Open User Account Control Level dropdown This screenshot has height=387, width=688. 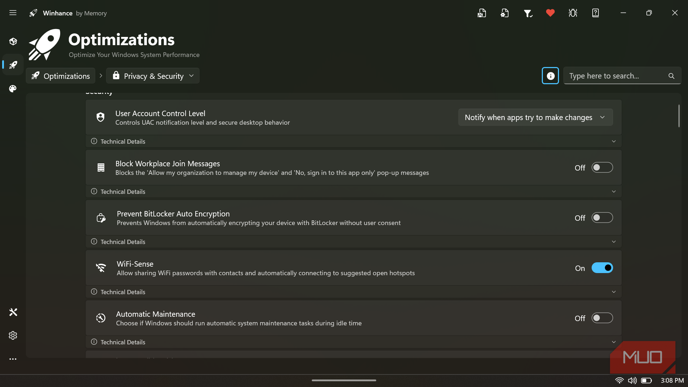pyautogui.click(x=535, y=118)
